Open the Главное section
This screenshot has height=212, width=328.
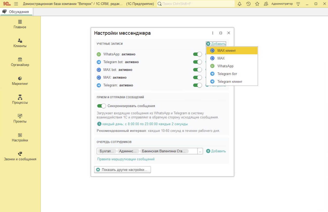(20, 24)
